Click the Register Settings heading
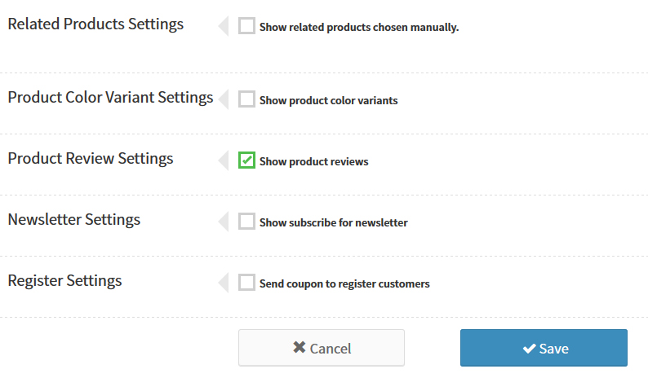Viewport: 648px width, 391px height. 65,280
